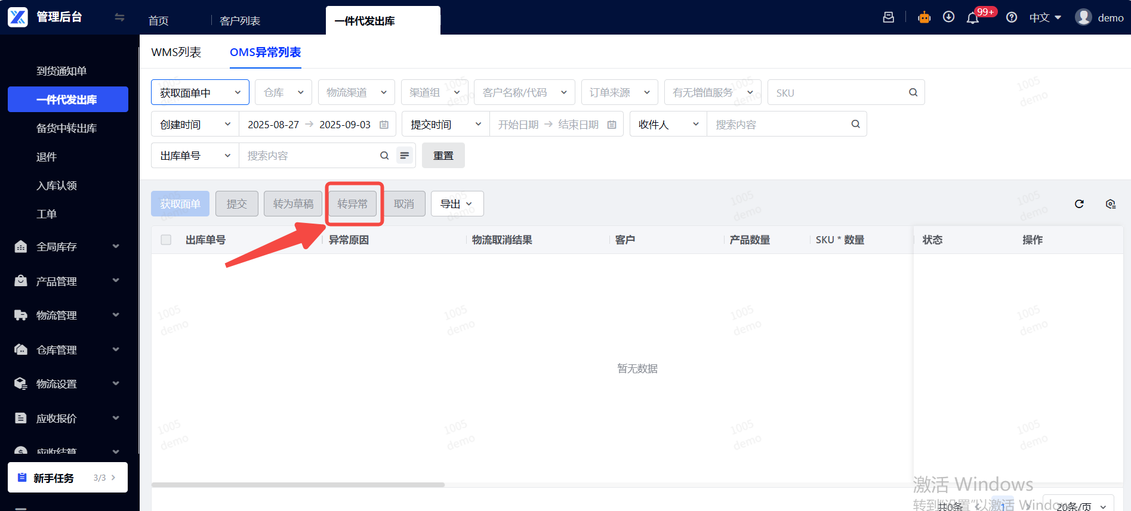Image resolution: width=1131 pixels, height=511 pixels.
Task: Open the 提交时间 type dropdown
Action: pyautogui.click(x=446, y=124)
